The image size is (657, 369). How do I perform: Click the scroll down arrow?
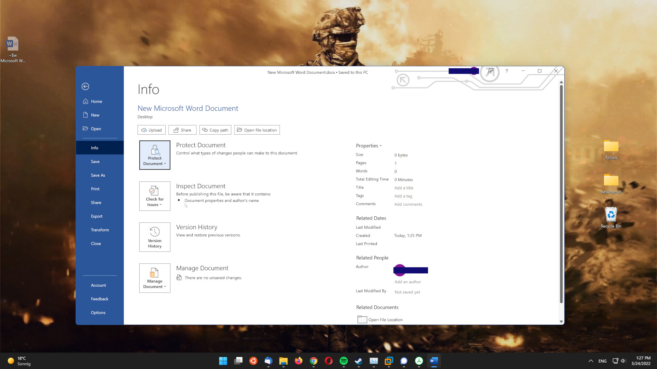pyautogui.click(x=561, y=322)
